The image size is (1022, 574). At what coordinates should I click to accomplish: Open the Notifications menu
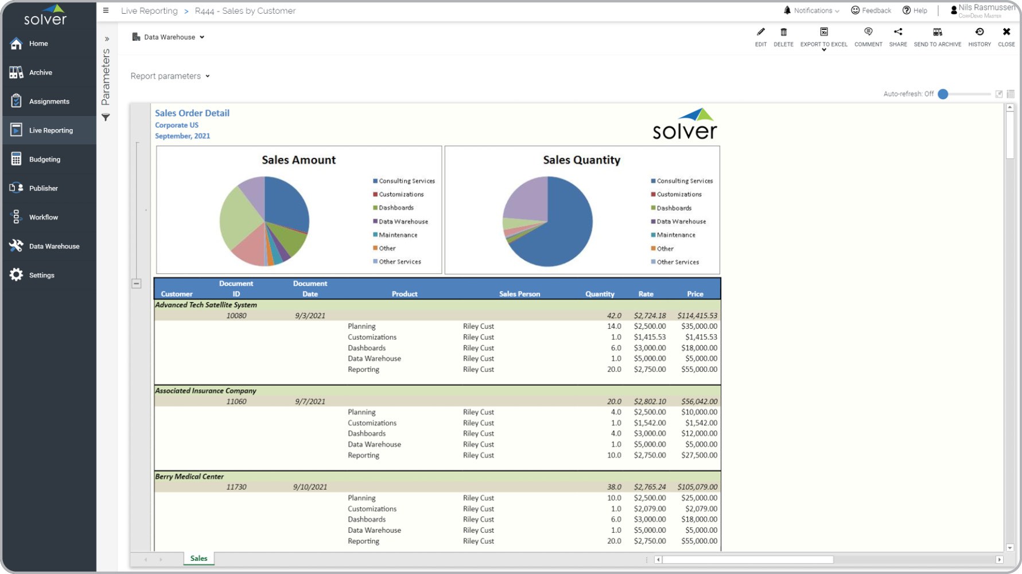[811, 10]
